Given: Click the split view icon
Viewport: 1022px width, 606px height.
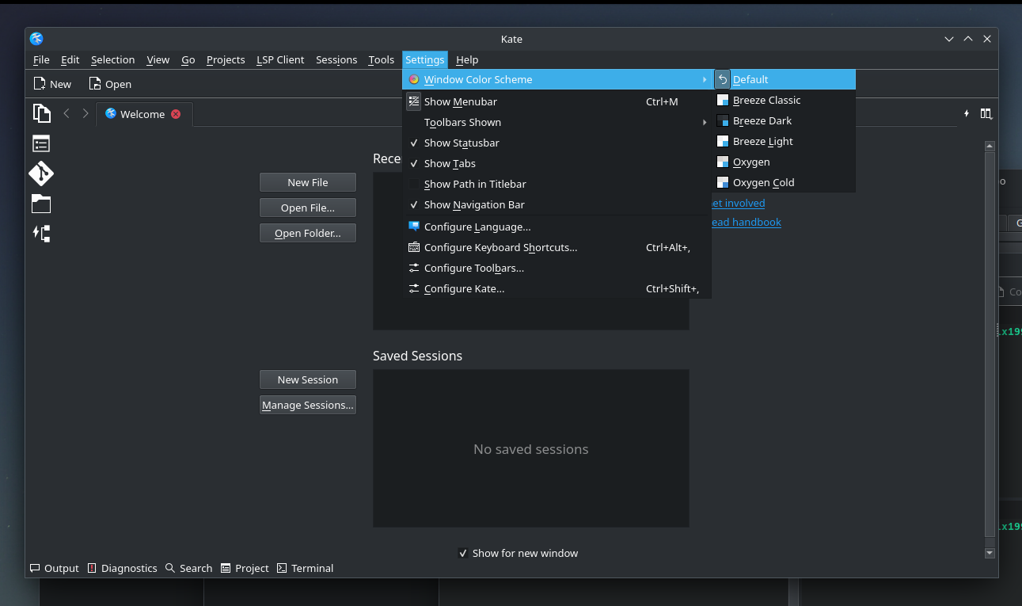Looking at the screenshot, I should click(x=986, y=114).
